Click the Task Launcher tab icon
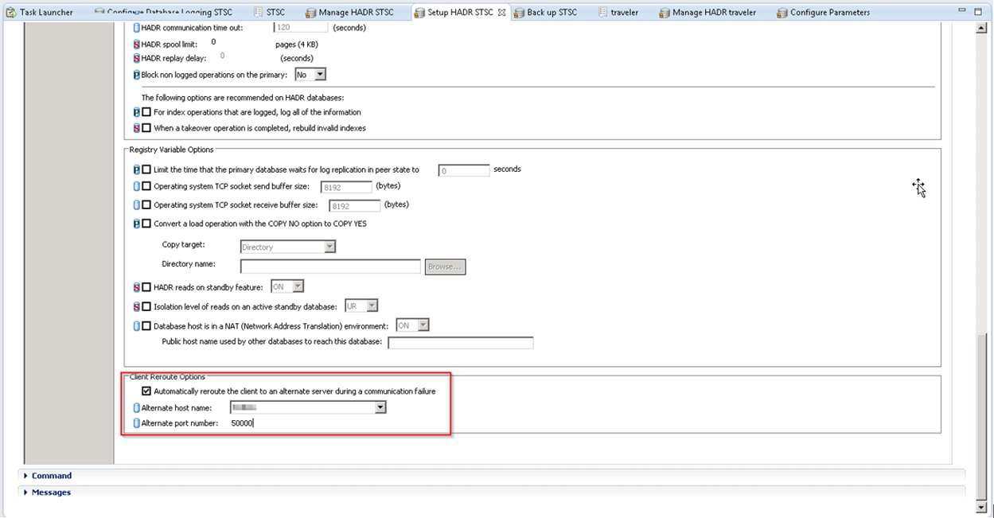The image size is (994, 518). pos(11,12)
